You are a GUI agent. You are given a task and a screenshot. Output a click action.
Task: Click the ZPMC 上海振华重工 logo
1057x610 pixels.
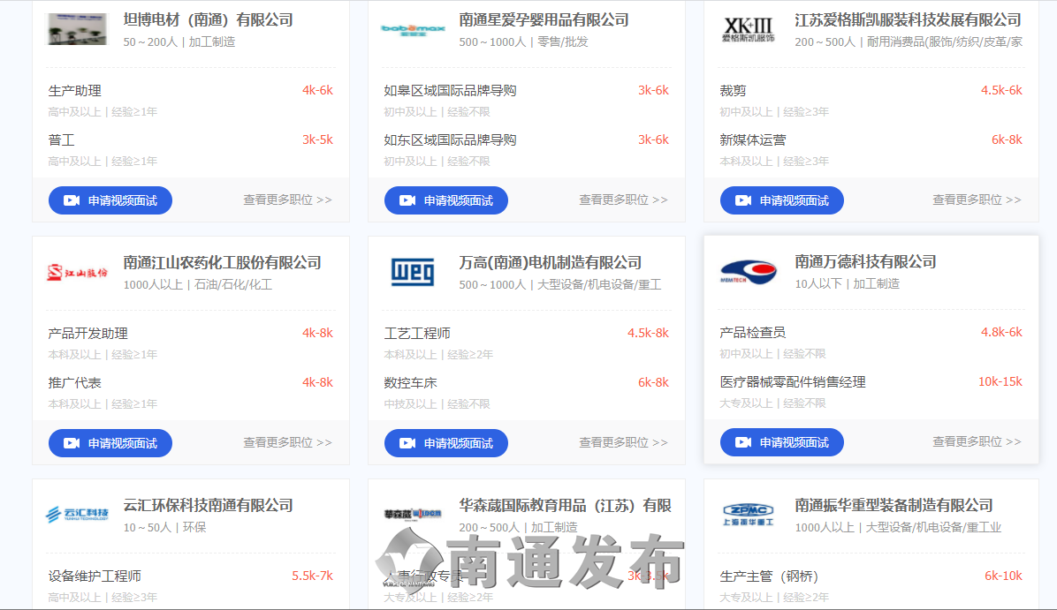748,514
